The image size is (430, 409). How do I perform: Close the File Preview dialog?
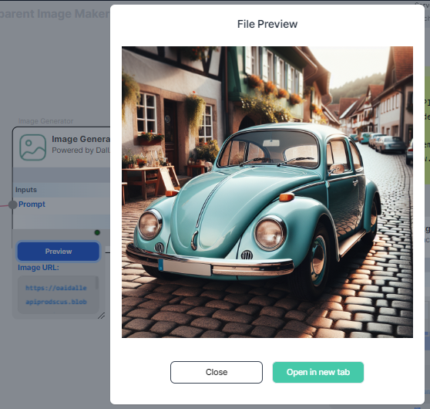(216, 372)
